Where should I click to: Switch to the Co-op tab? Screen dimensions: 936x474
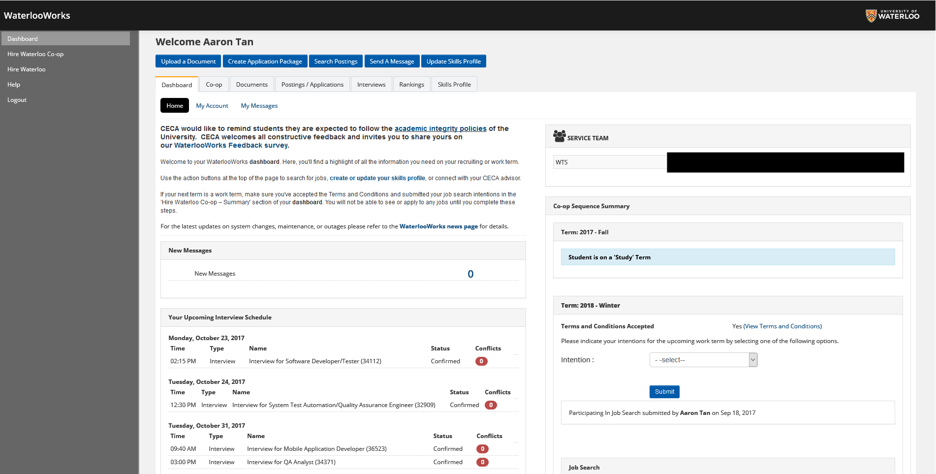(214, 85)
